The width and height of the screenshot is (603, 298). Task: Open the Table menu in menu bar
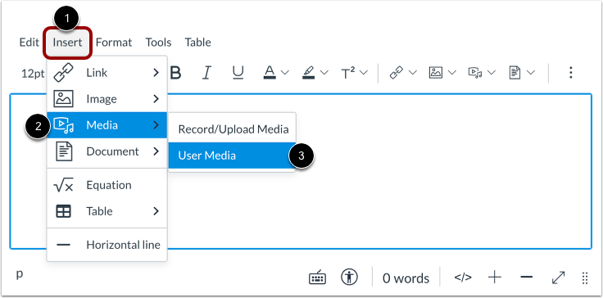[x=197, y=43]
